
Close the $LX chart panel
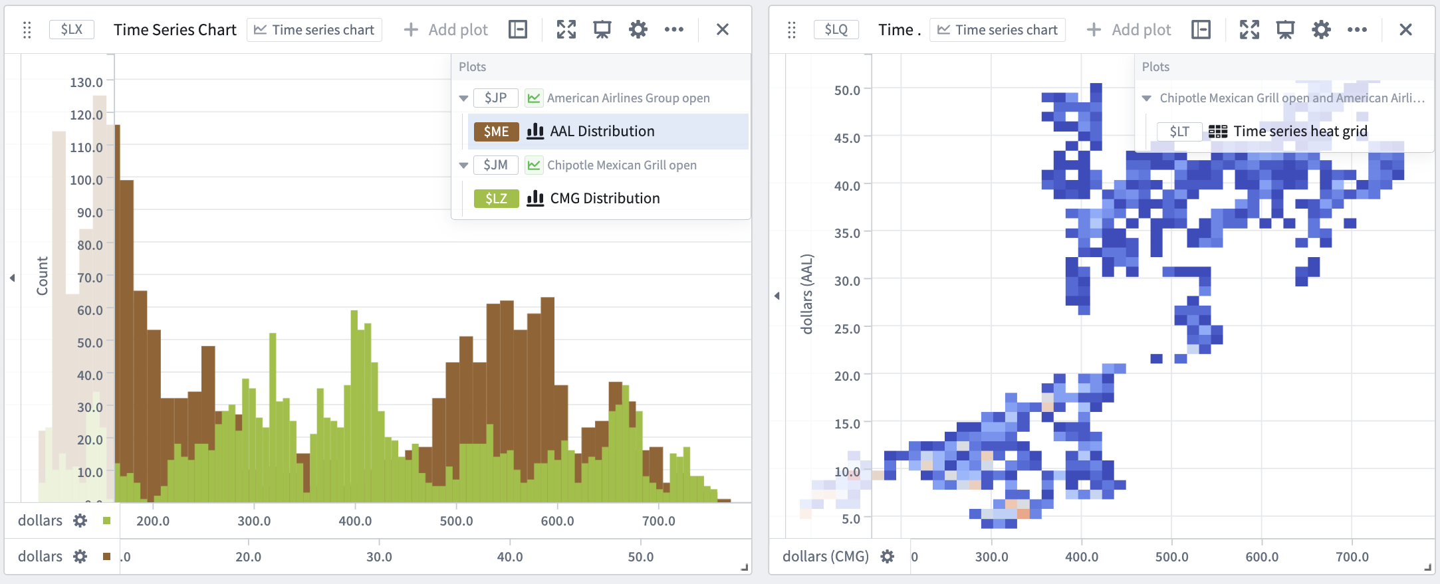pyautogui.click(x=723, y=29)
